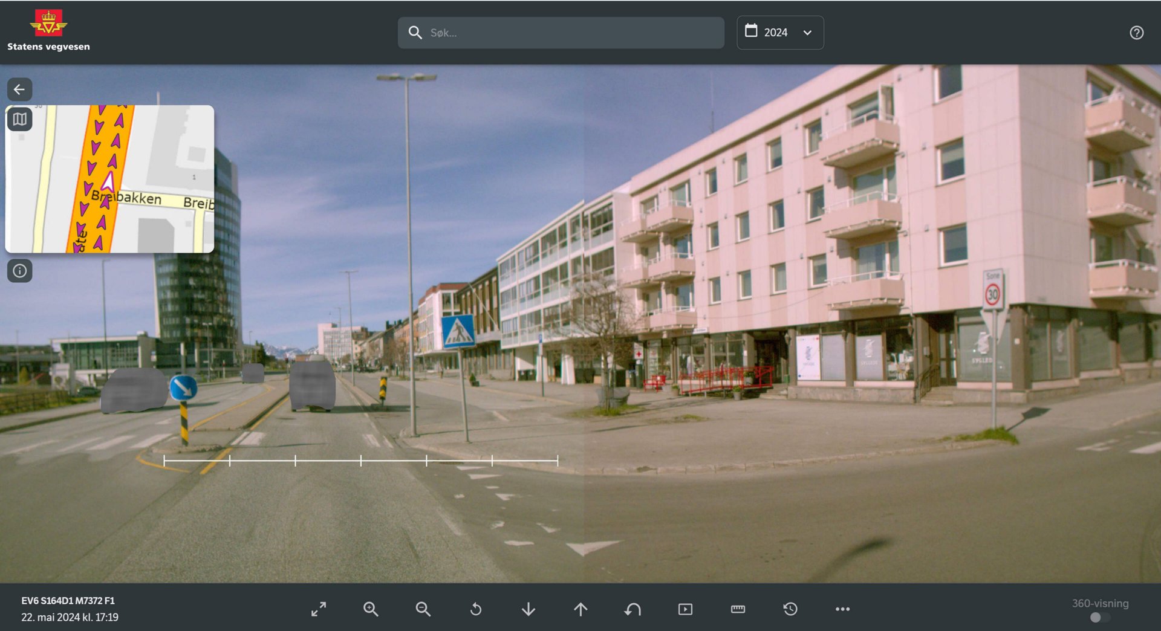Enter fullscreen with the expand icon
1161x631 pixels.
click(319, 609)
